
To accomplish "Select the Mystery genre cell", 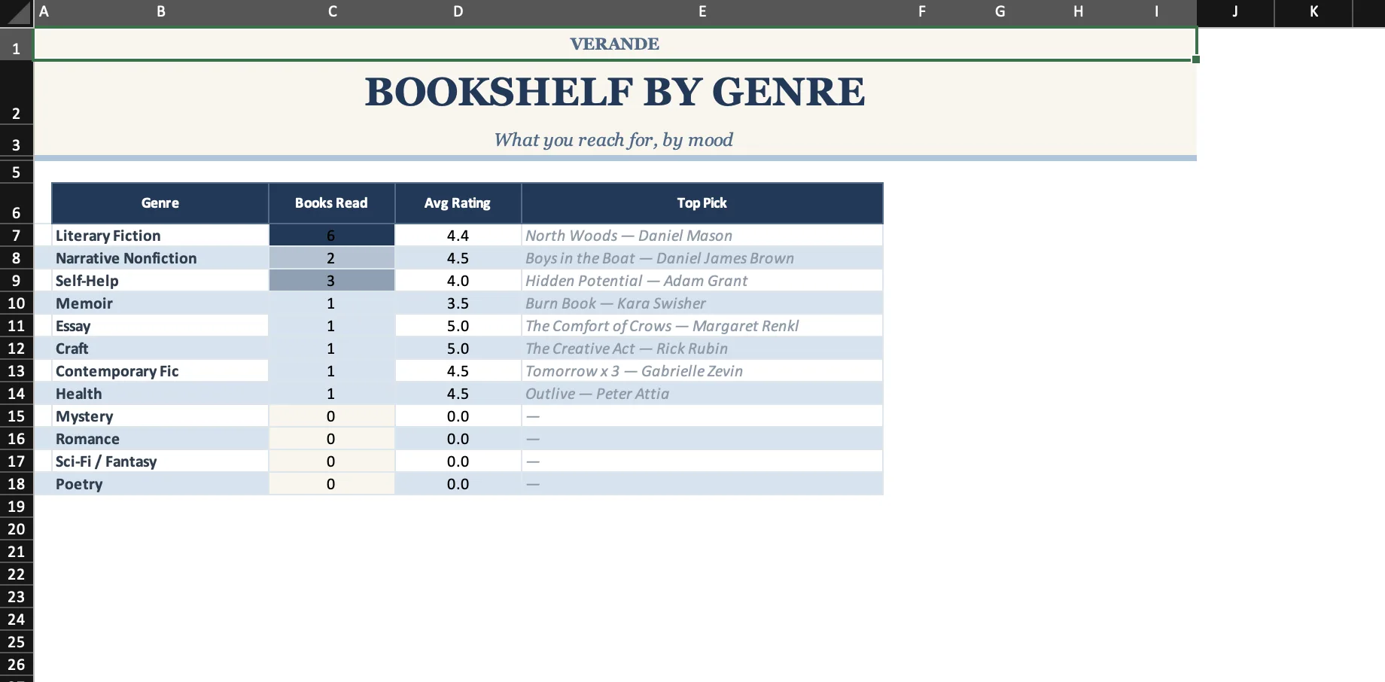I will pos(160,416).
